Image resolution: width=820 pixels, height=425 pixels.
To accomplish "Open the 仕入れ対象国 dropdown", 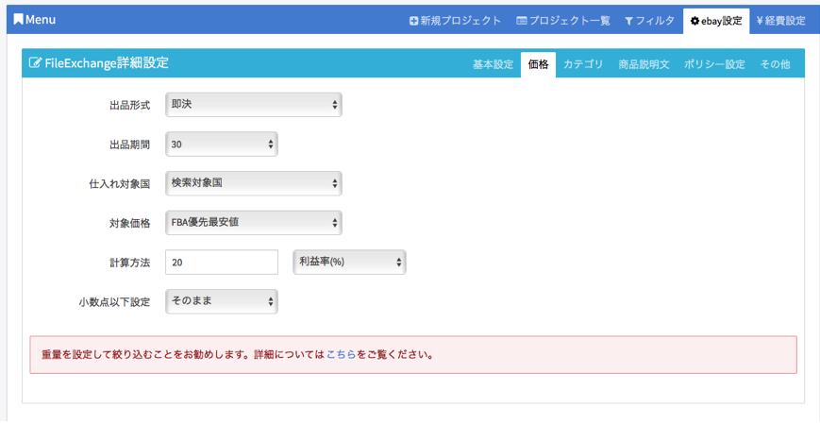I will 253,183.
